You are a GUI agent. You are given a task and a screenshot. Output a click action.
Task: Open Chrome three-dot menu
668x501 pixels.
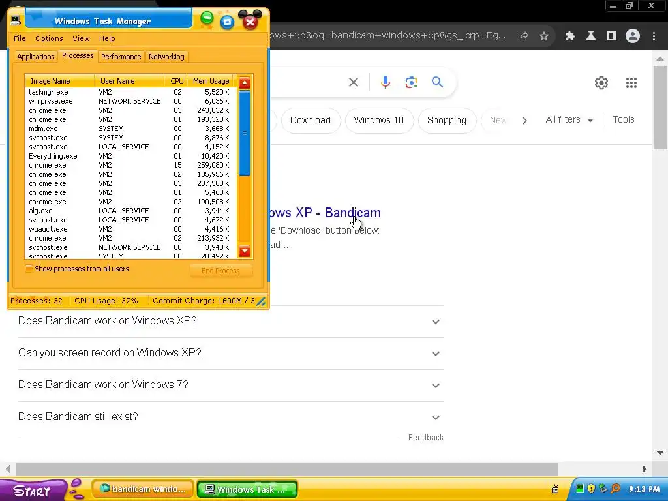click(654, 37)
